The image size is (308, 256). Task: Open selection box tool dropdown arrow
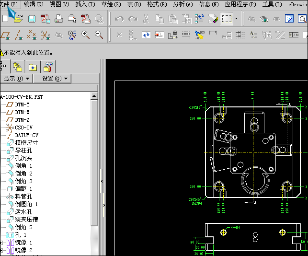click(x=237, y=19)
